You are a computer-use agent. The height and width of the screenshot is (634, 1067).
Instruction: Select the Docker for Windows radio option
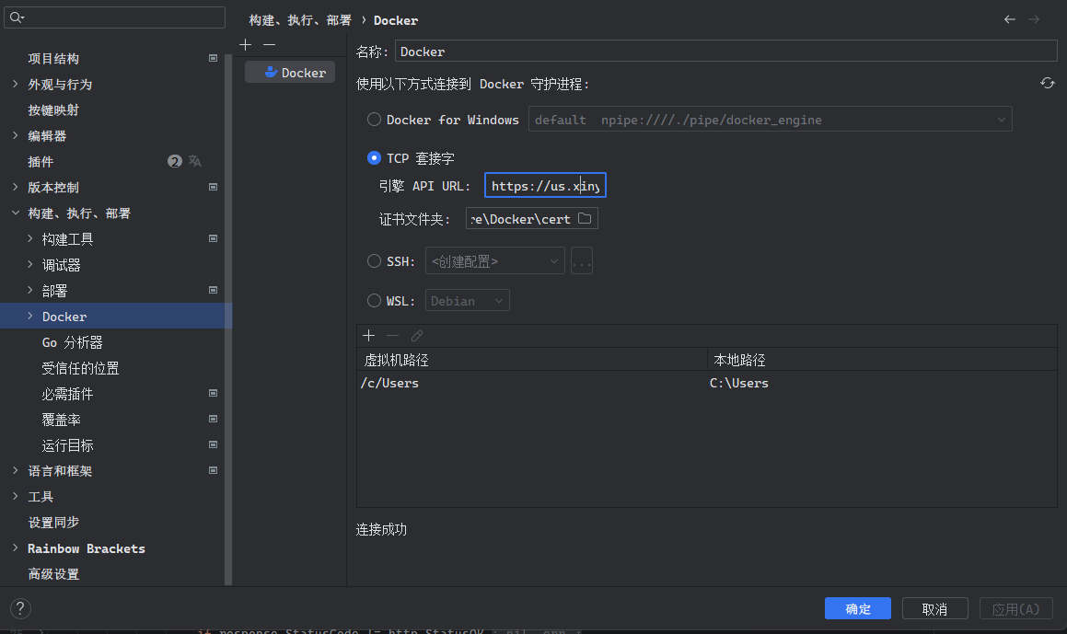[375, 120]
